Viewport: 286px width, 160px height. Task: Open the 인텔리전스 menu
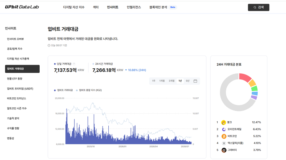coord(134,7)
